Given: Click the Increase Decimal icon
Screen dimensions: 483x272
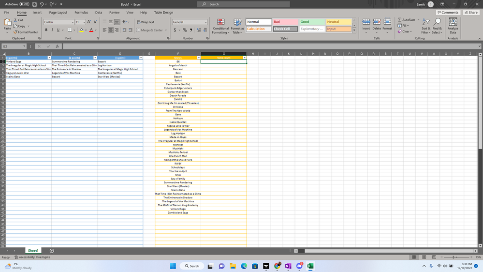Looking at the screenshot, I should coord(198,30).
